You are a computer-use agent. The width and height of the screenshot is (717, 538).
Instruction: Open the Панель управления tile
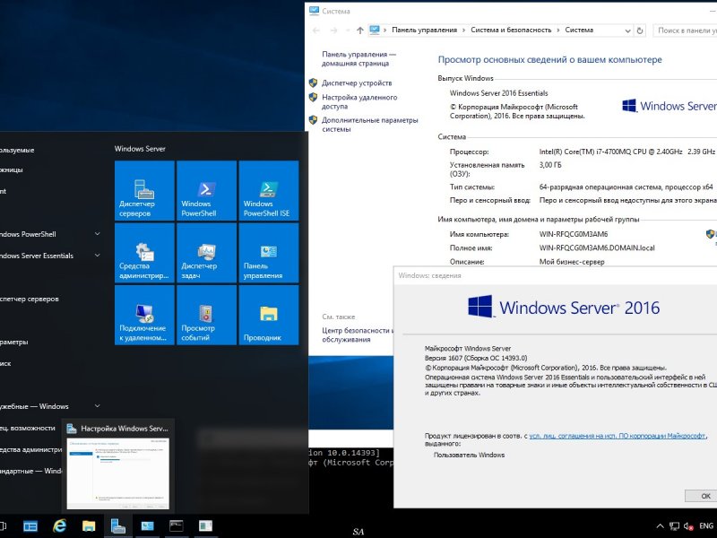coord(269,253)
